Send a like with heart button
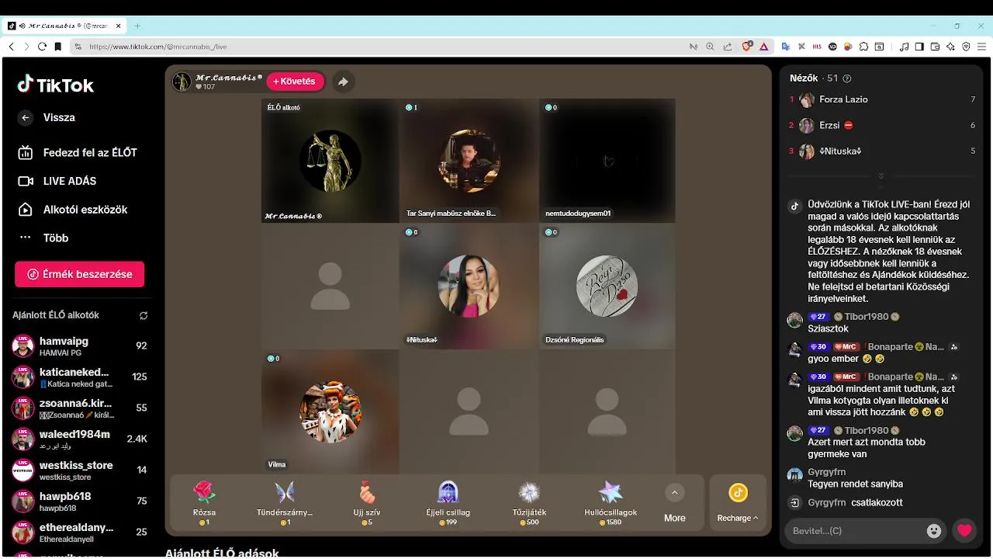Image resolution: width=993 pixels, height=559 pixels. point(964,531)
